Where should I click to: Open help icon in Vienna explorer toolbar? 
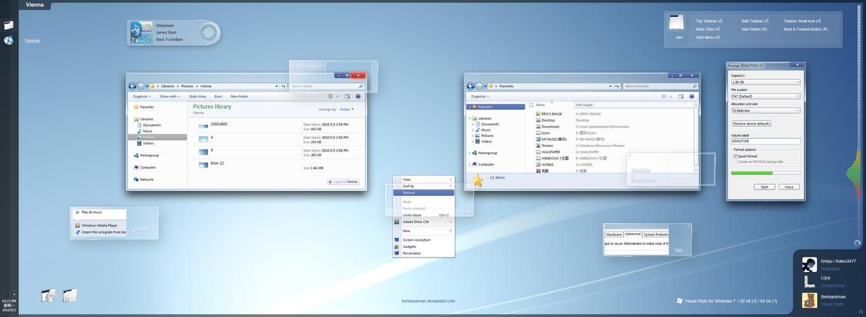point(358,96)
